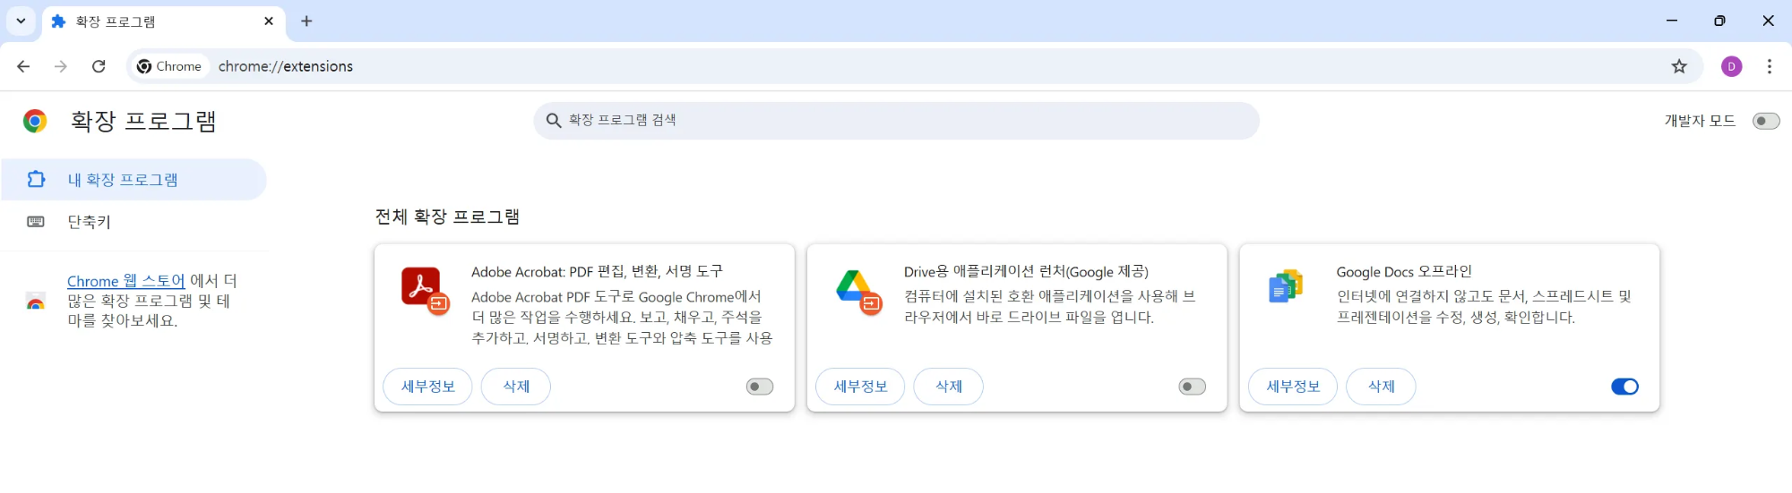Minimize the Chrome window
This screenshot has width=1792, height=493.
(x=1672, y=21)
